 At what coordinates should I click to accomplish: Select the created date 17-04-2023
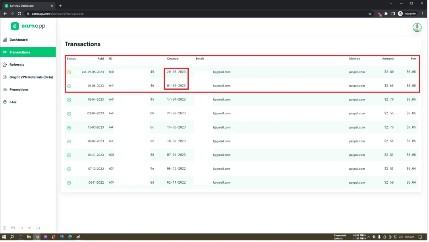(x=176, y=100)
